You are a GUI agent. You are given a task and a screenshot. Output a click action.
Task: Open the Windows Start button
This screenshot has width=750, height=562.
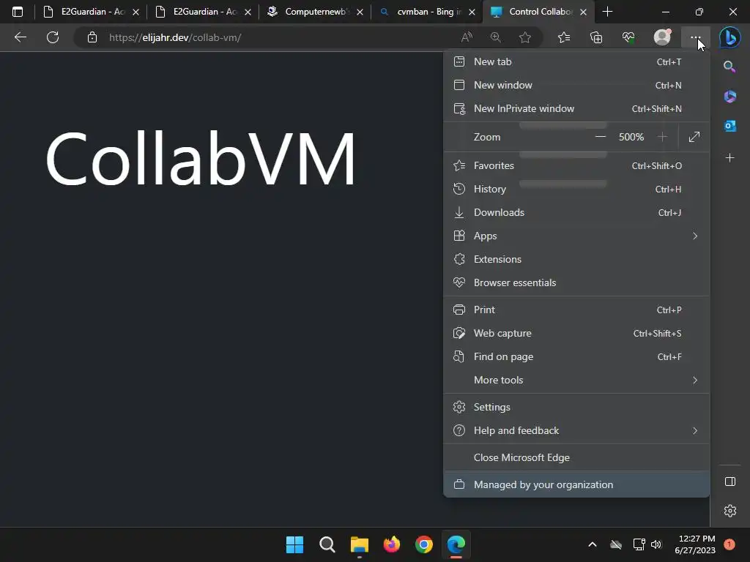[294, 544]
